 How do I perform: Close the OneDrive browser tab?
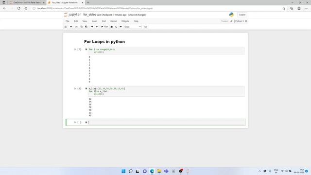44,2
